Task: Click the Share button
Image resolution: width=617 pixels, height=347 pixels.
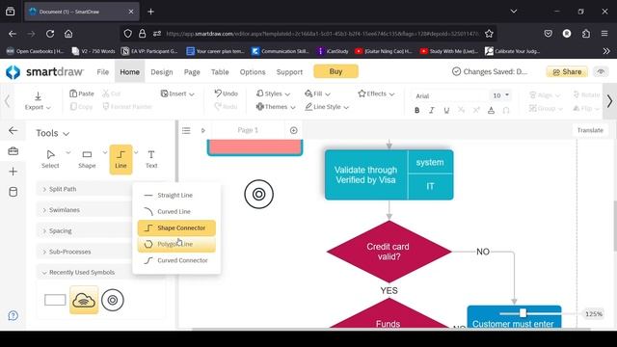Action: point(567,72)
